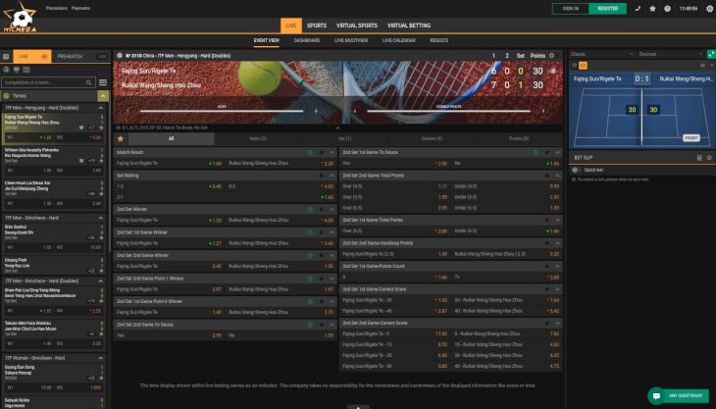Switch to the DASHBOARD sub tab
The height and width of the screenshot is (409, 716).
(x=307, y=40)
